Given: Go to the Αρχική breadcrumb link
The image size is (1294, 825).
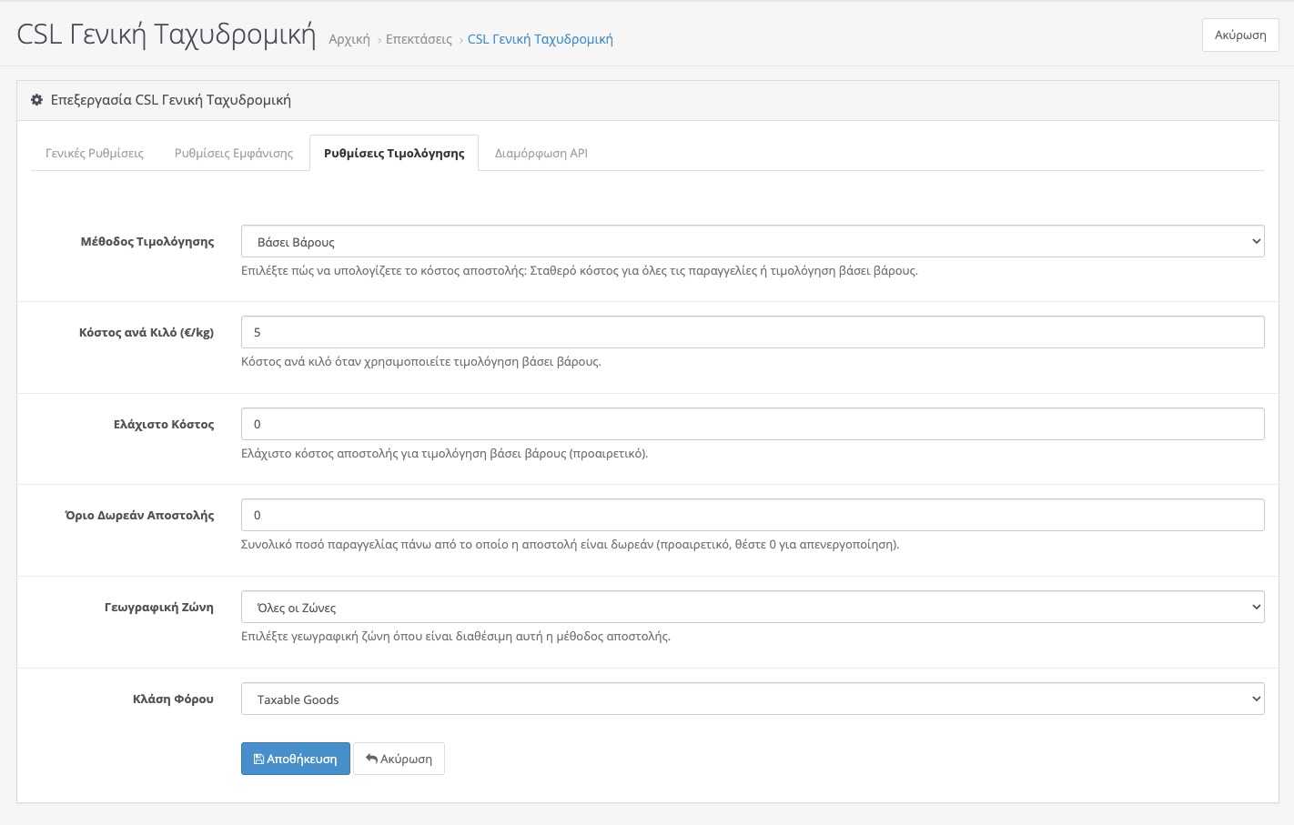Looking at the screenshot, I should click(349, 39).
